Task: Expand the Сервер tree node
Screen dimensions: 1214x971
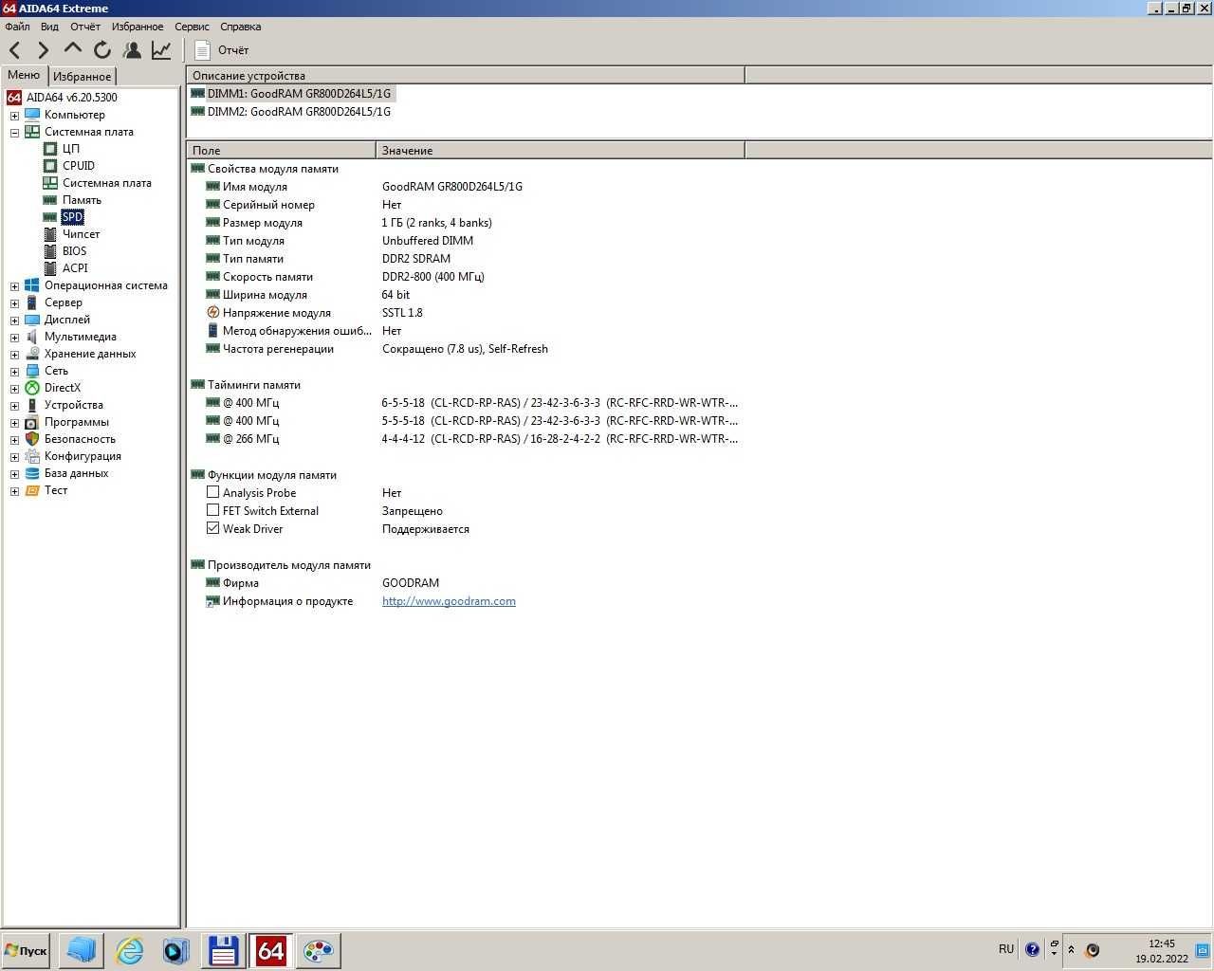Action: 14,303
